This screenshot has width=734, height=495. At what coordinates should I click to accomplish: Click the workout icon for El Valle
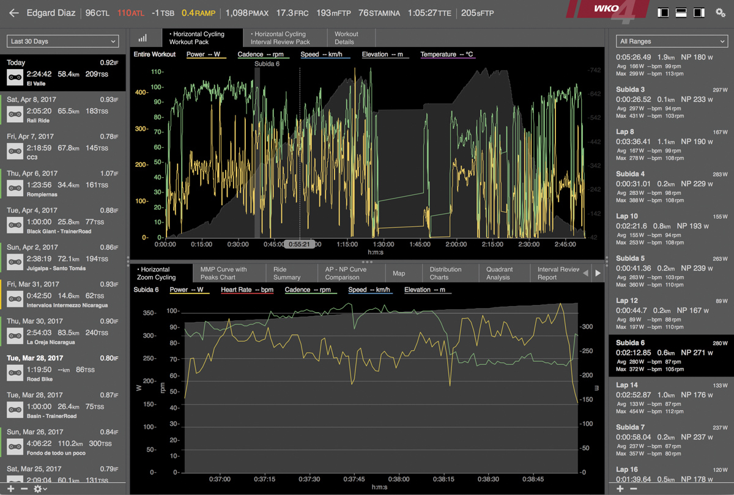15,76
